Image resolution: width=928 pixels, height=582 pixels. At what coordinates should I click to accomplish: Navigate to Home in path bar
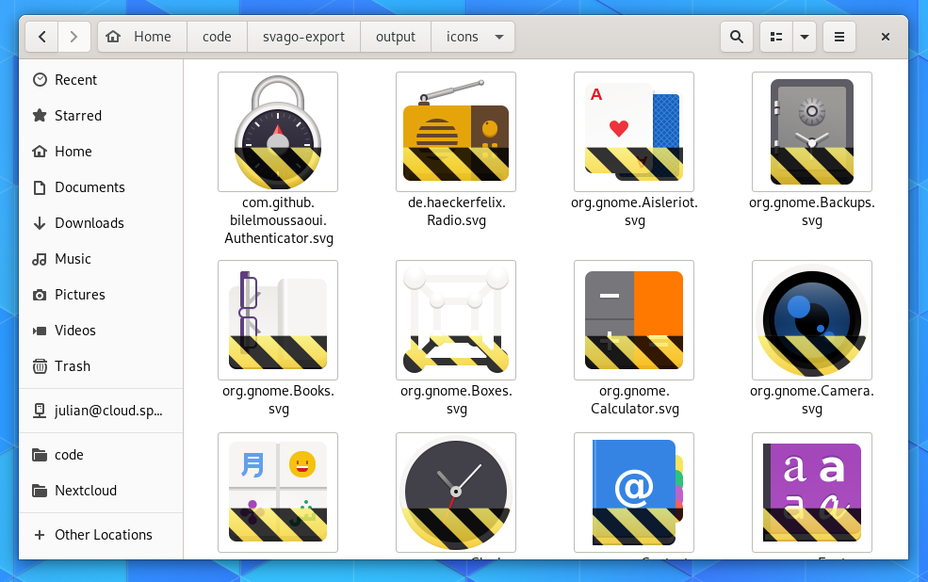142,37
